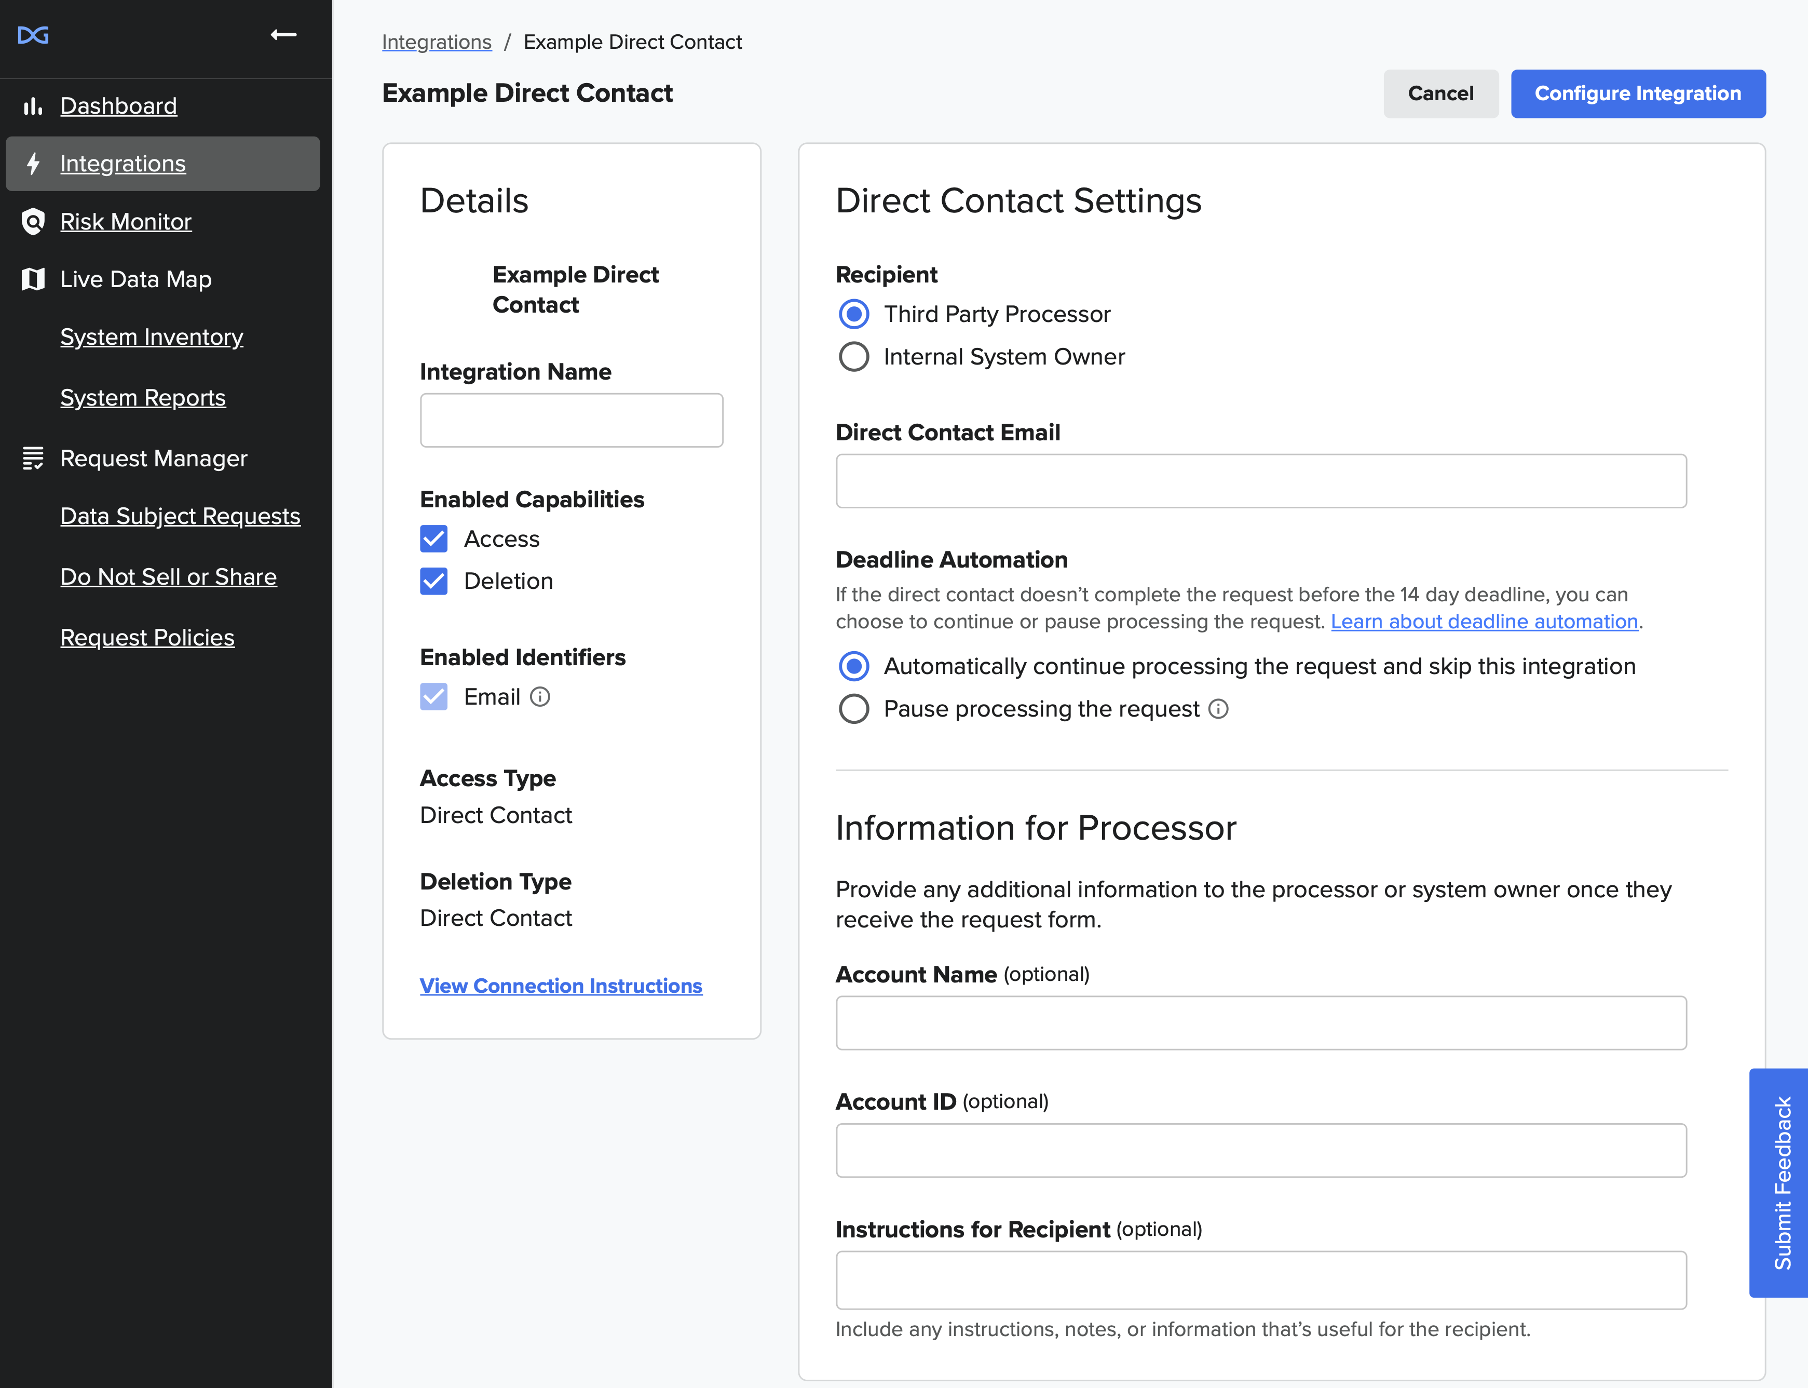This screenshot has width=1808, height=1388.
Task: Open Do Not Sell or Share
Action: tap(169, 577)
